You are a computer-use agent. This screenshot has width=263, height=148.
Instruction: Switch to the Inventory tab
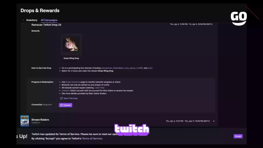click(x=32, y=20)
